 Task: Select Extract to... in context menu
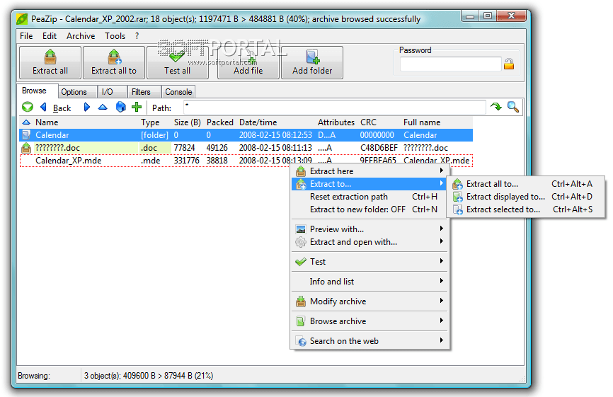[369, 184]
